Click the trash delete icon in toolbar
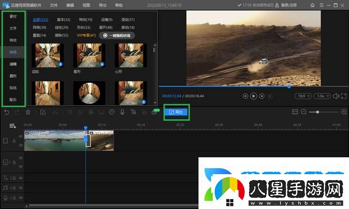 point(28,112)
